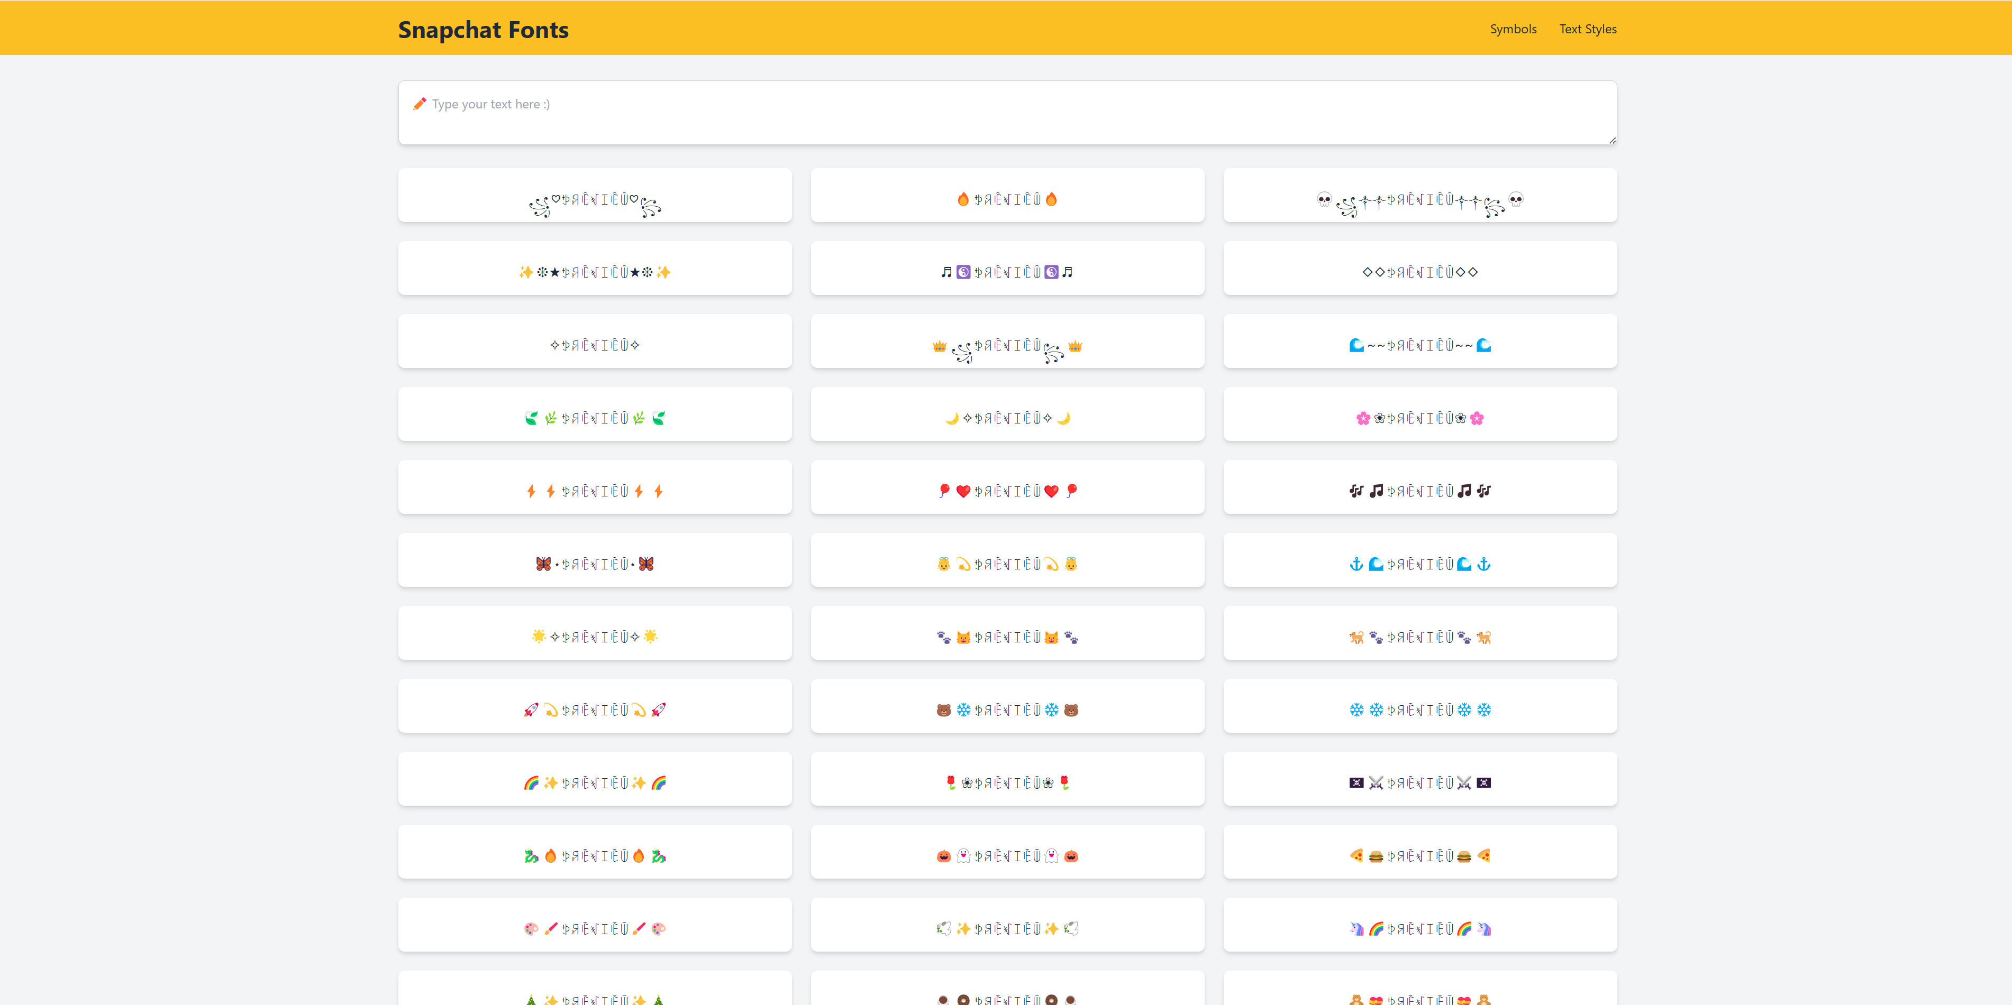Pick the diamond outline font card
This screenshot has height=1005, width=2012.
point(1420,268)
